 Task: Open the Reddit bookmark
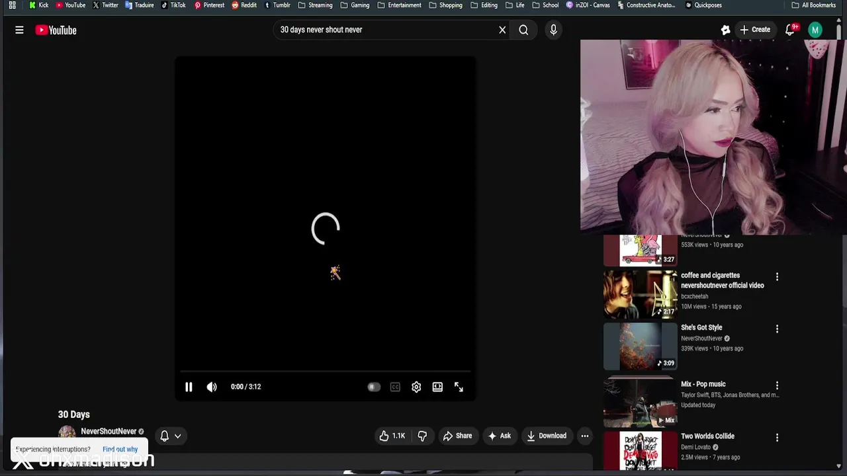pyautogui.click(x=244, y=5)
